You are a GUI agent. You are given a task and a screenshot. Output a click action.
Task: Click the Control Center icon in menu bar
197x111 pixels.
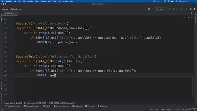click(183, 1)
